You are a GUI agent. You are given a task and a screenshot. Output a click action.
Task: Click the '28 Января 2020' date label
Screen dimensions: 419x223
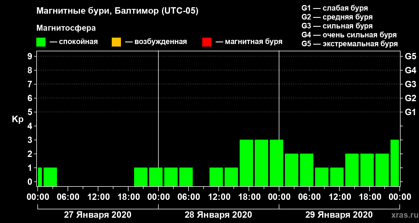point(218,215)
